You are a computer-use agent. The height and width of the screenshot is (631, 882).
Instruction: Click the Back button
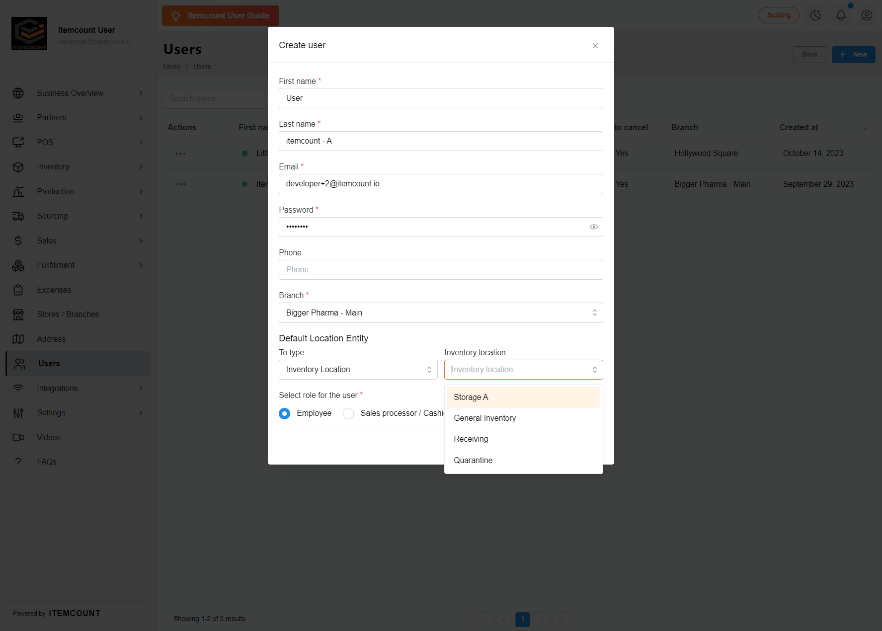tap(809, 55)
